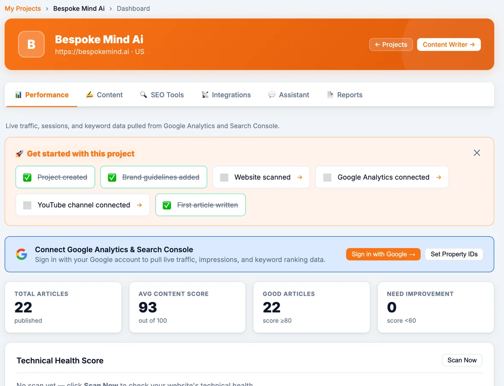The image size is (504, 386).
Task: Switch to the Content tab
Action: [104, 95]
